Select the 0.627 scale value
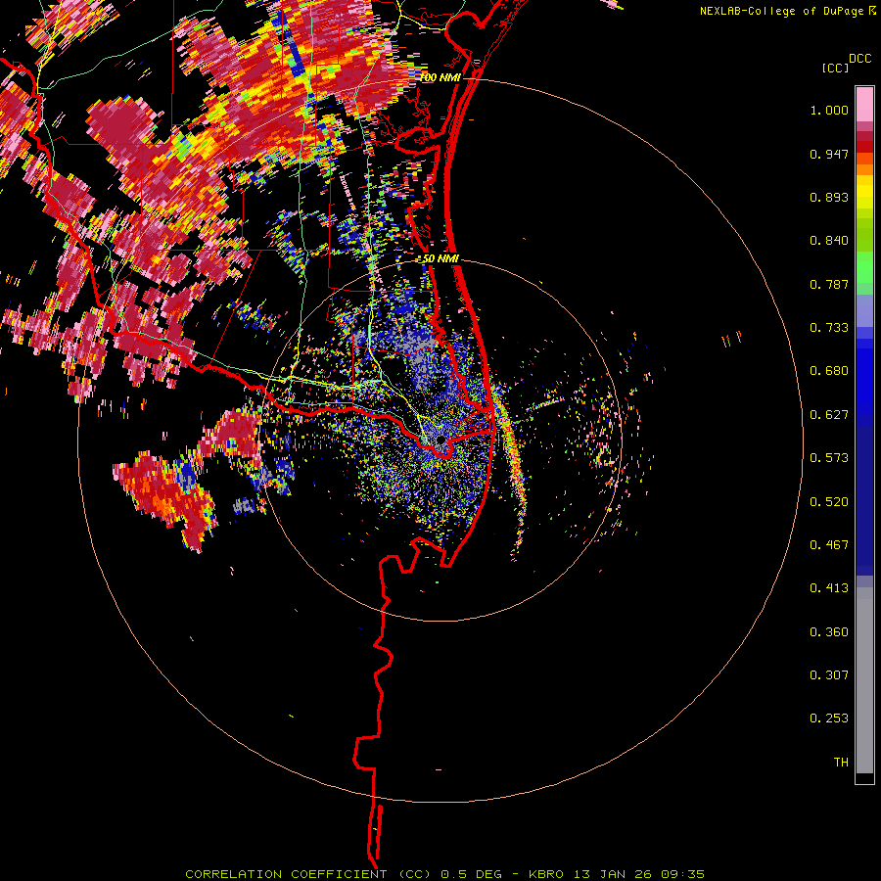The height and width of the screenshot is (881, 881). click(829, 415)
